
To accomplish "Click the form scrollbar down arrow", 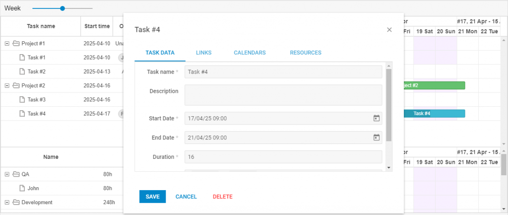I will point(389,168).
